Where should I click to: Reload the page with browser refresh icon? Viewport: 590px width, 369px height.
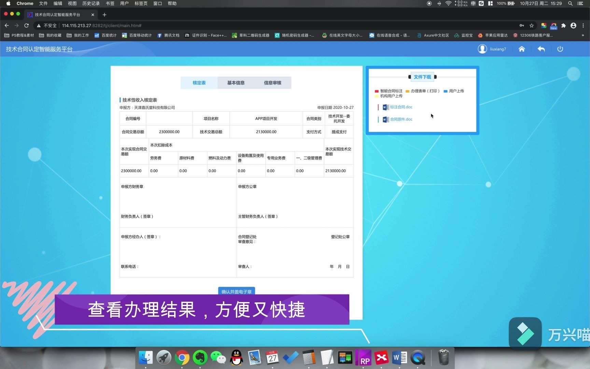[26, 26]
